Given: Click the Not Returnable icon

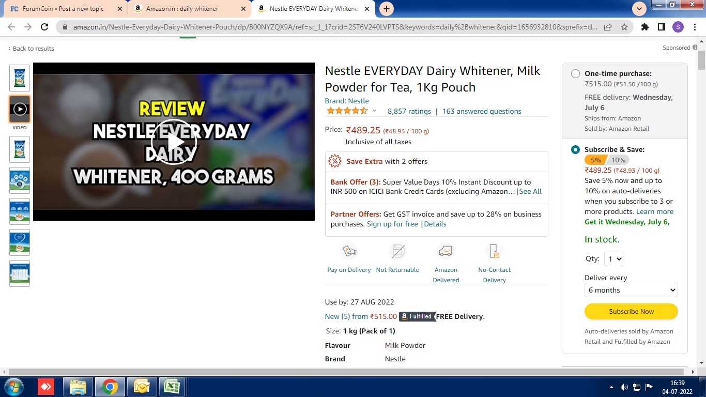Looking at the screenshot, I should [397, 251].
